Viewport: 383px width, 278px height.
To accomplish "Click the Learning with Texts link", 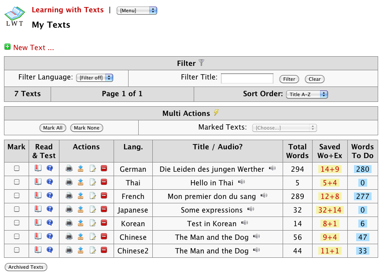I will click(x=68, y=10).
